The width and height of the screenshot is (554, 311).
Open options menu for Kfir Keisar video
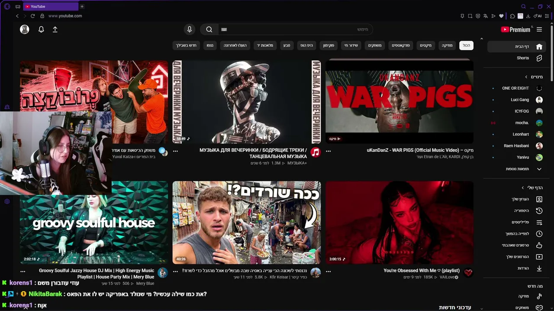coord(175,271)
